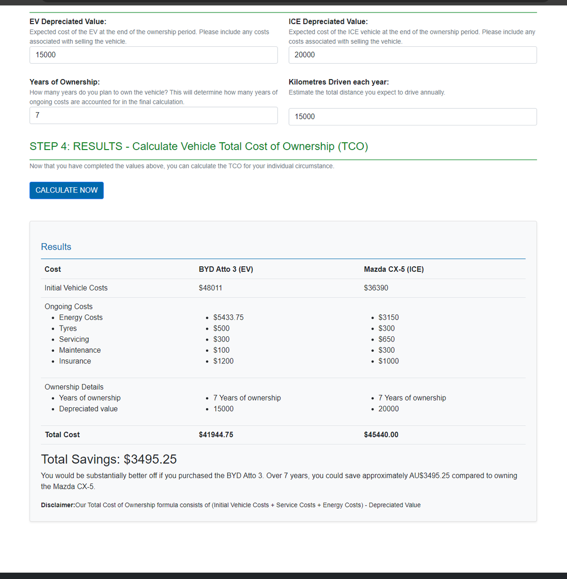Click the Results heading
The image size is (567, 579).
pos(56,247)
